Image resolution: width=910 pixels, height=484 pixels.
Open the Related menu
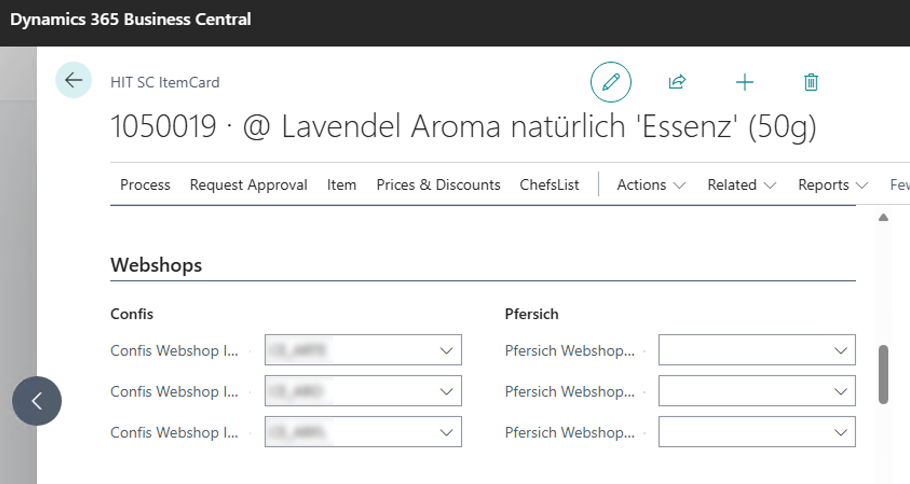pyautogui.click(x=742, y=185)
